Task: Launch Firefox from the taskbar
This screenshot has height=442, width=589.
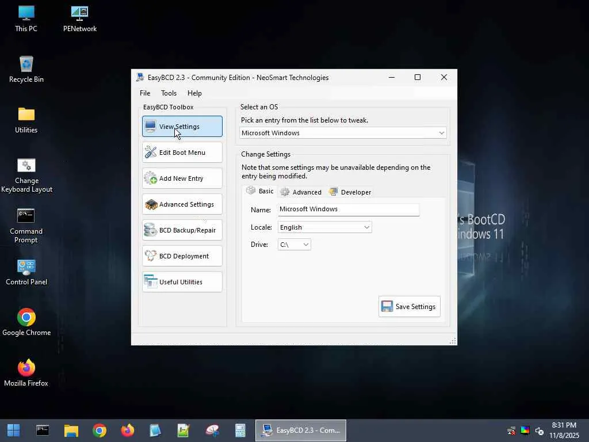Action: click(128, 430)
